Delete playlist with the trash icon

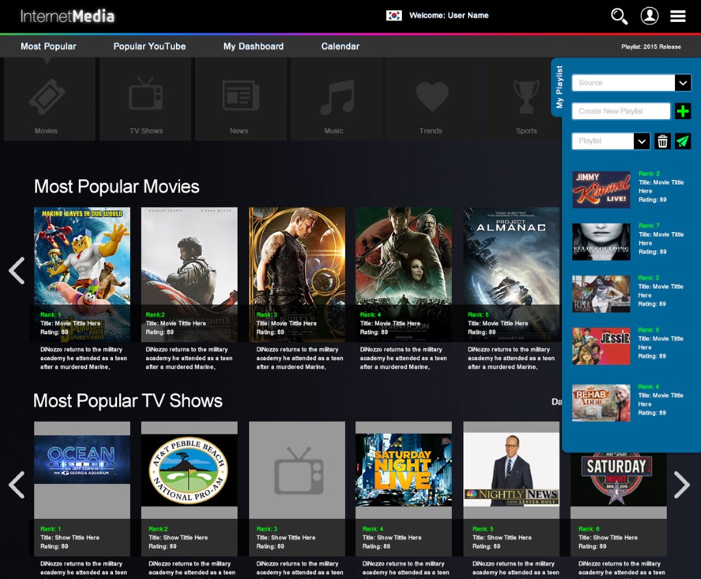click(662, 141)
